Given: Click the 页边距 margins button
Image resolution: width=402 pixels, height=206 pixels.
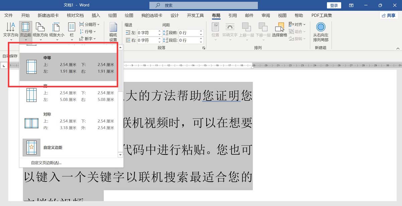Looking at the screenshot, I should click(26, 31).
